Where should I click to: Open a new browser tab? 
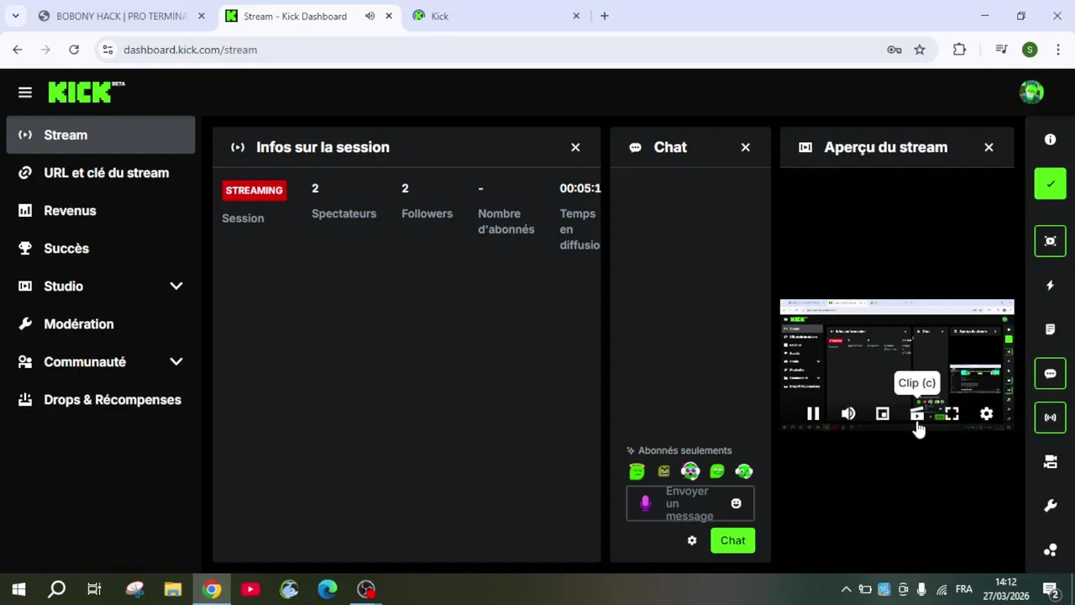tap(604, 16)
